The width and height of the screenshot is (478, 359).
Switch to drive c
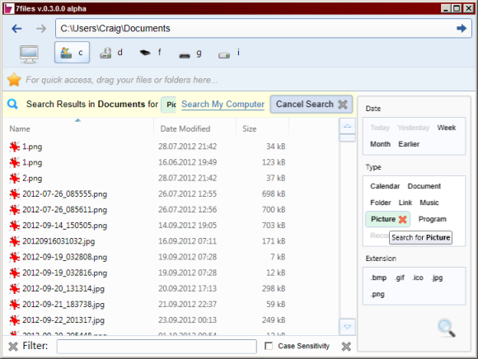click(72, 53)
